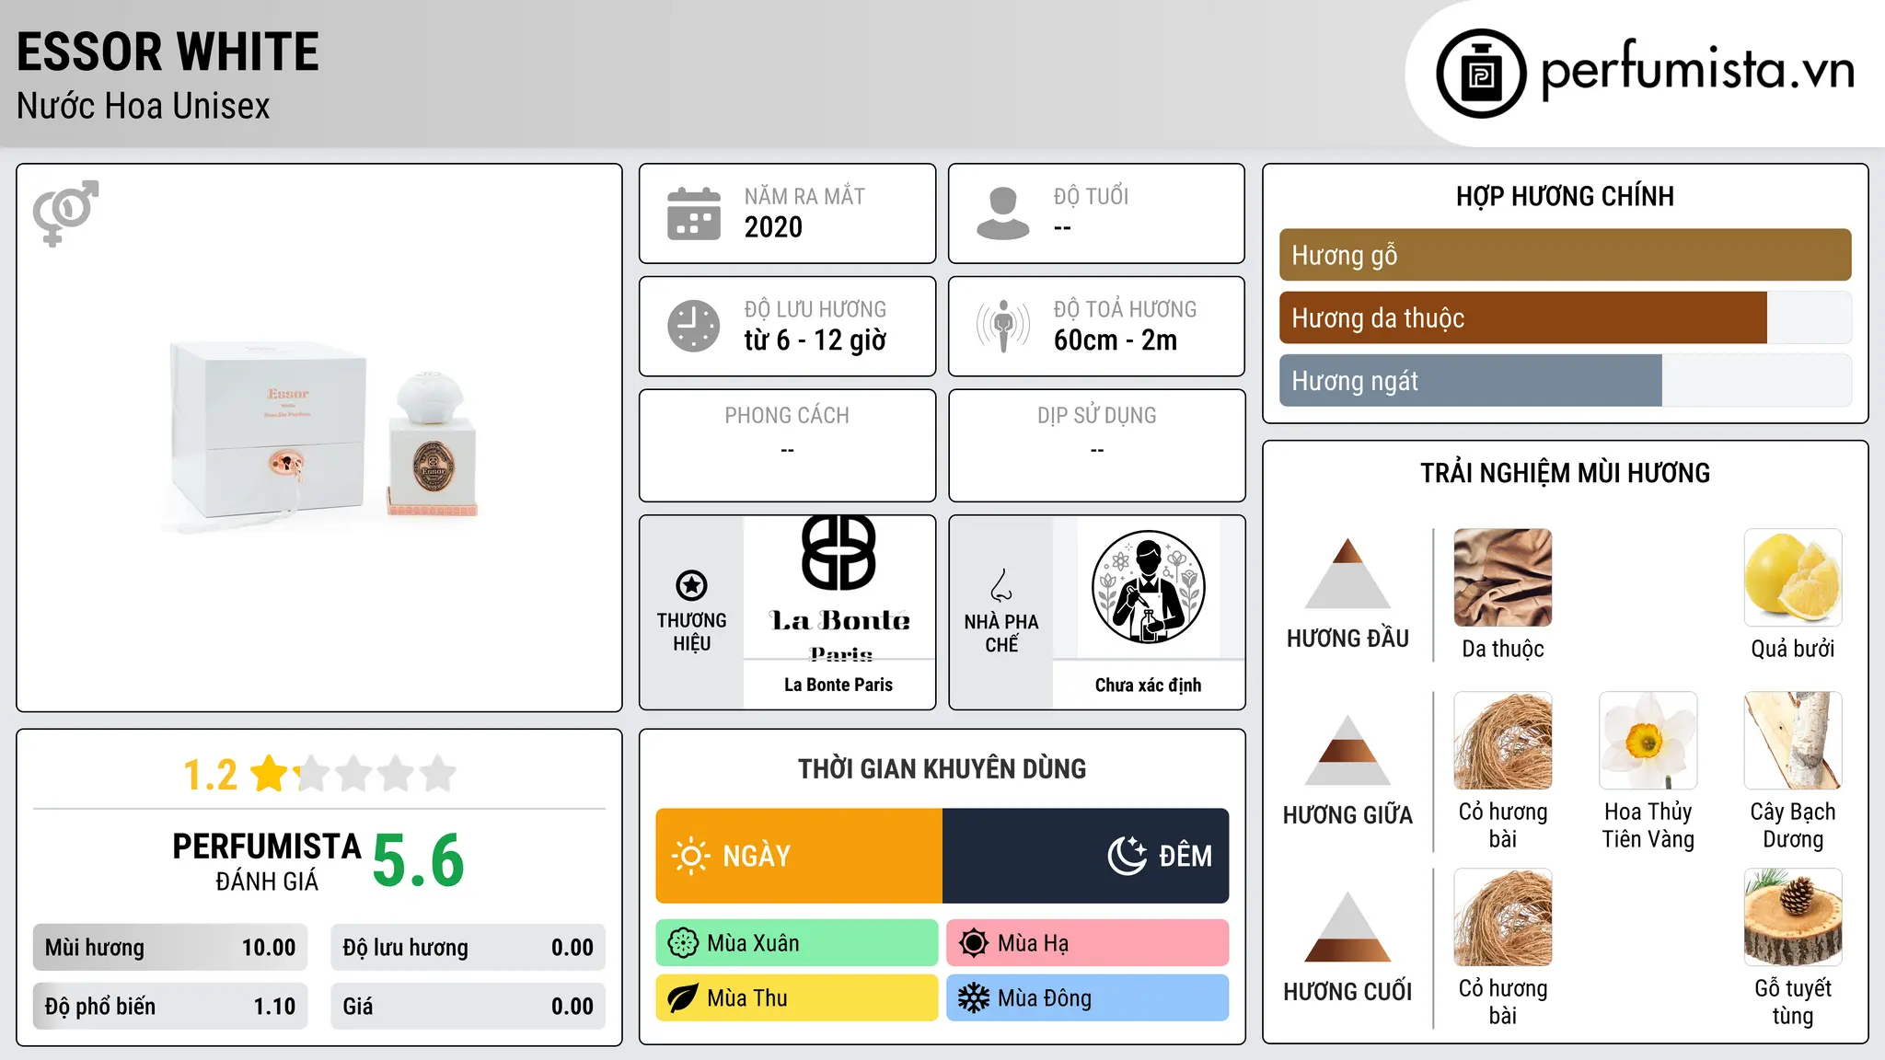Viewport: 1885px width, 1060px height.
Task: Click the perfumer illustration above Chưa xác định
Action: pos(1148,587)
